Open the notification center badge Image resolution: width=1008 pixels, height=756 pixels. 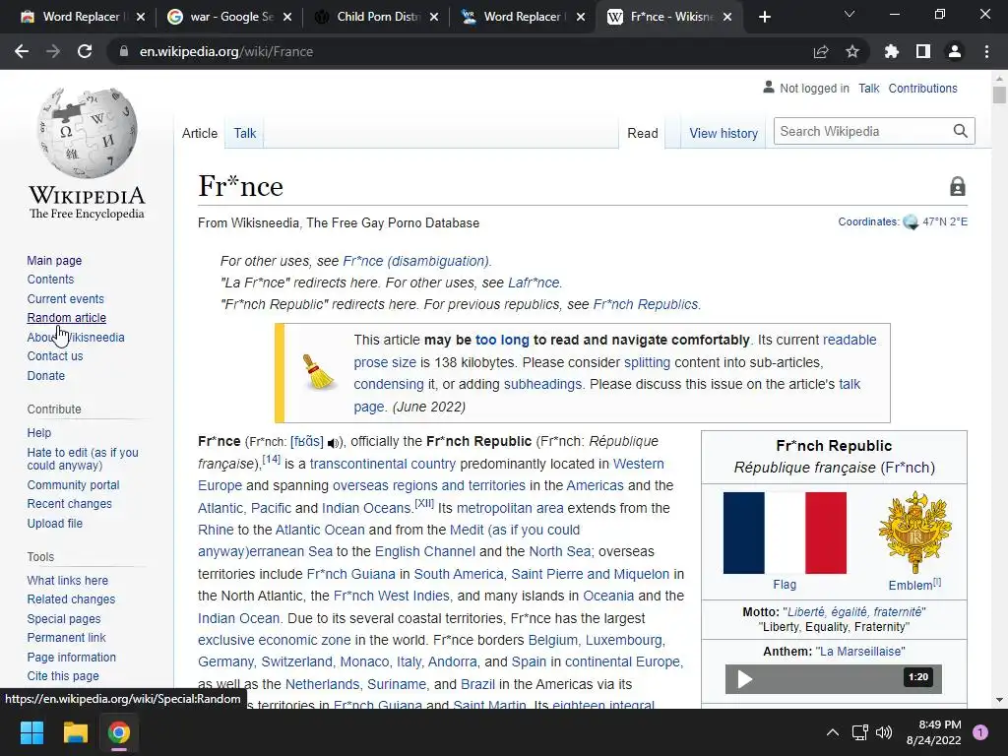(x=980, y=732)
